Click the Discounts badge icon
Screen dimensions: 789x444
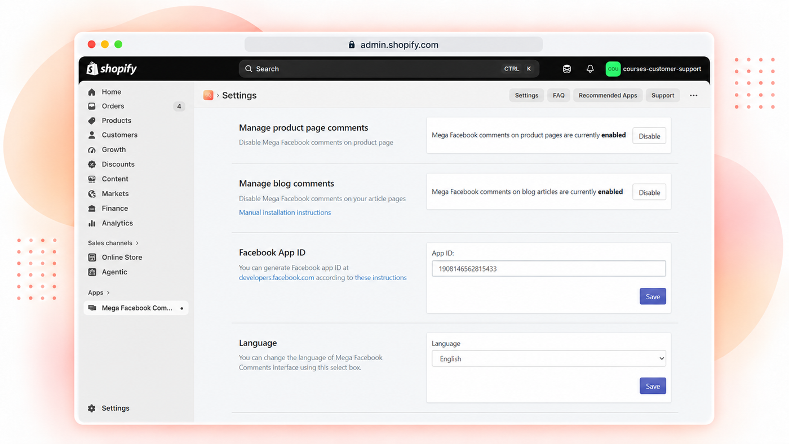click(92, 165)
